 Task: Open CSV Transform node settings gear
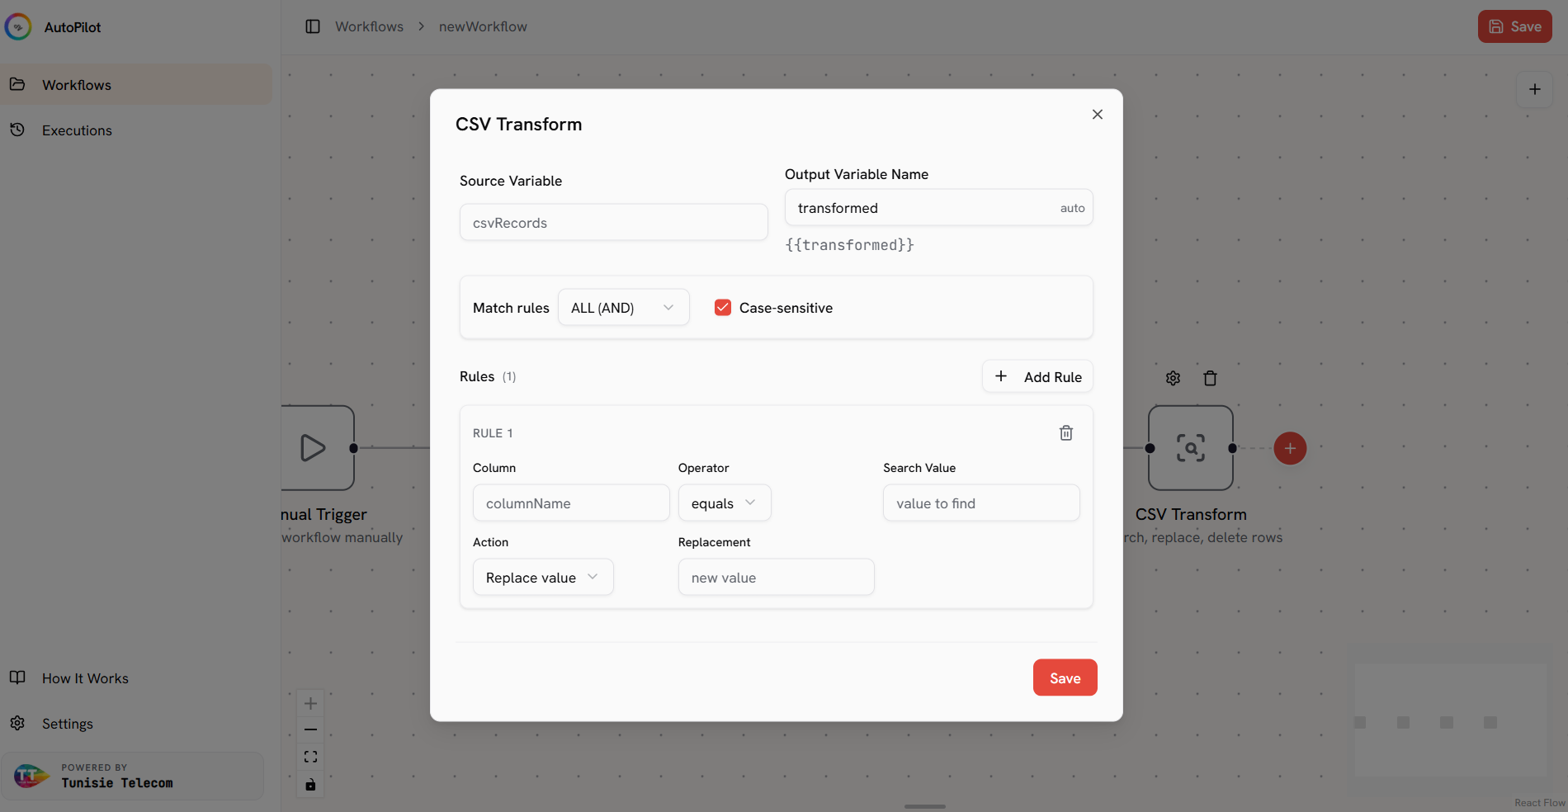[x=1173, y=378]
